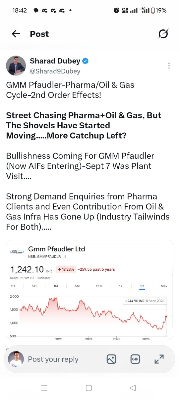Open the @Sharad9Dubey handle
Screen dimensions: 179x399
coord(55,71)
